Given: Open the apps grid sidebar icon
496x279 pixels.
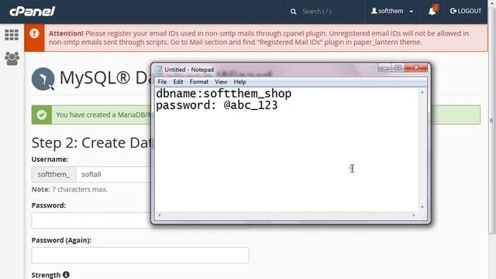Looking at the screenshot, I should tap(12, 35).
